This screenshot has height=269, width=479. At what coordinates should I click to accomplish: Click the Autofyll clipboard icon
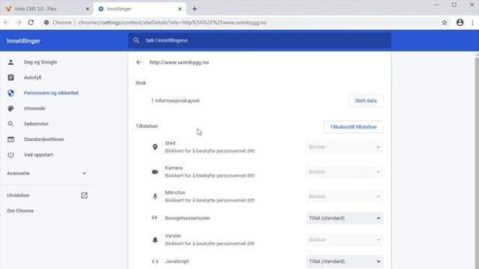pos(10,78)
